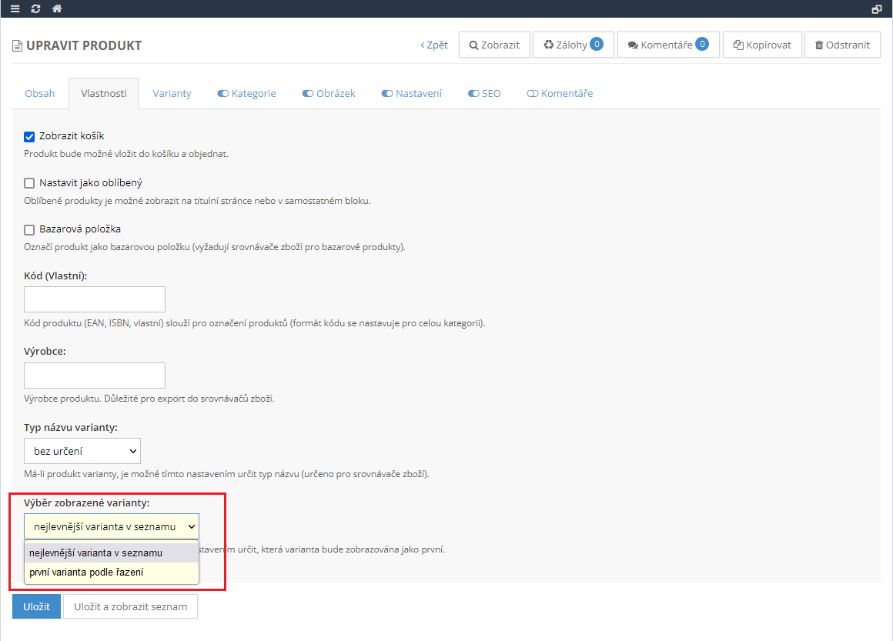Click into the Výrobce text field

pyautogui.click(x=95, y=376)
